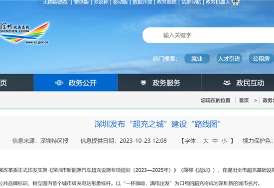Click the 您现在的位置 label
274x188 pixels.
(215, 100)
